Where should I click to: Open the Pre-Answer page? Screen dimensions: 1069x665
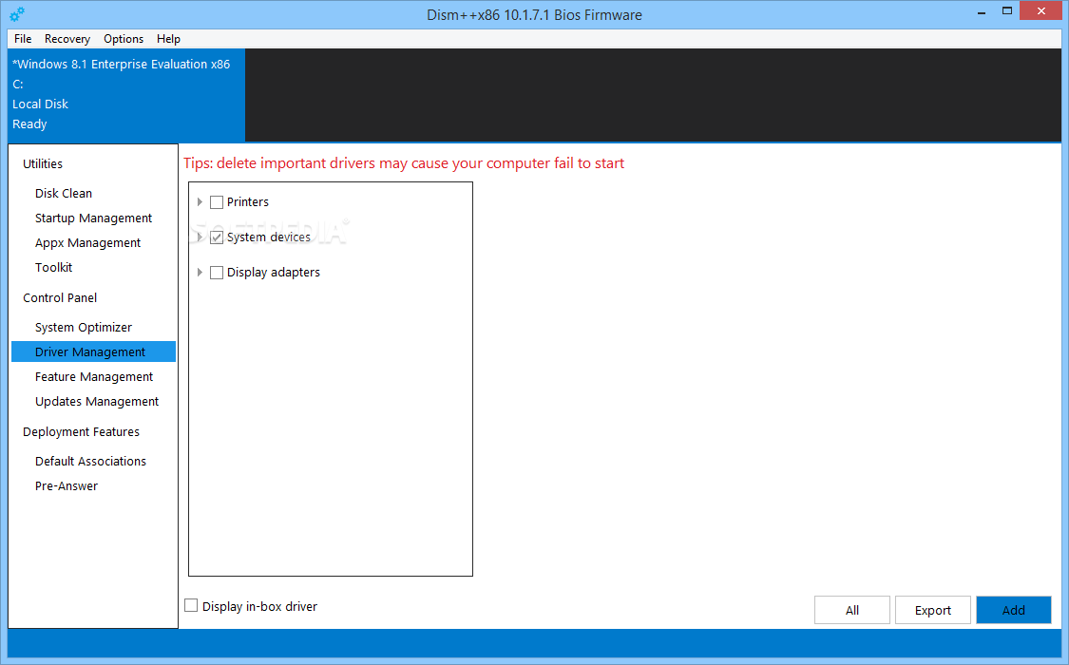pos(67,485)
